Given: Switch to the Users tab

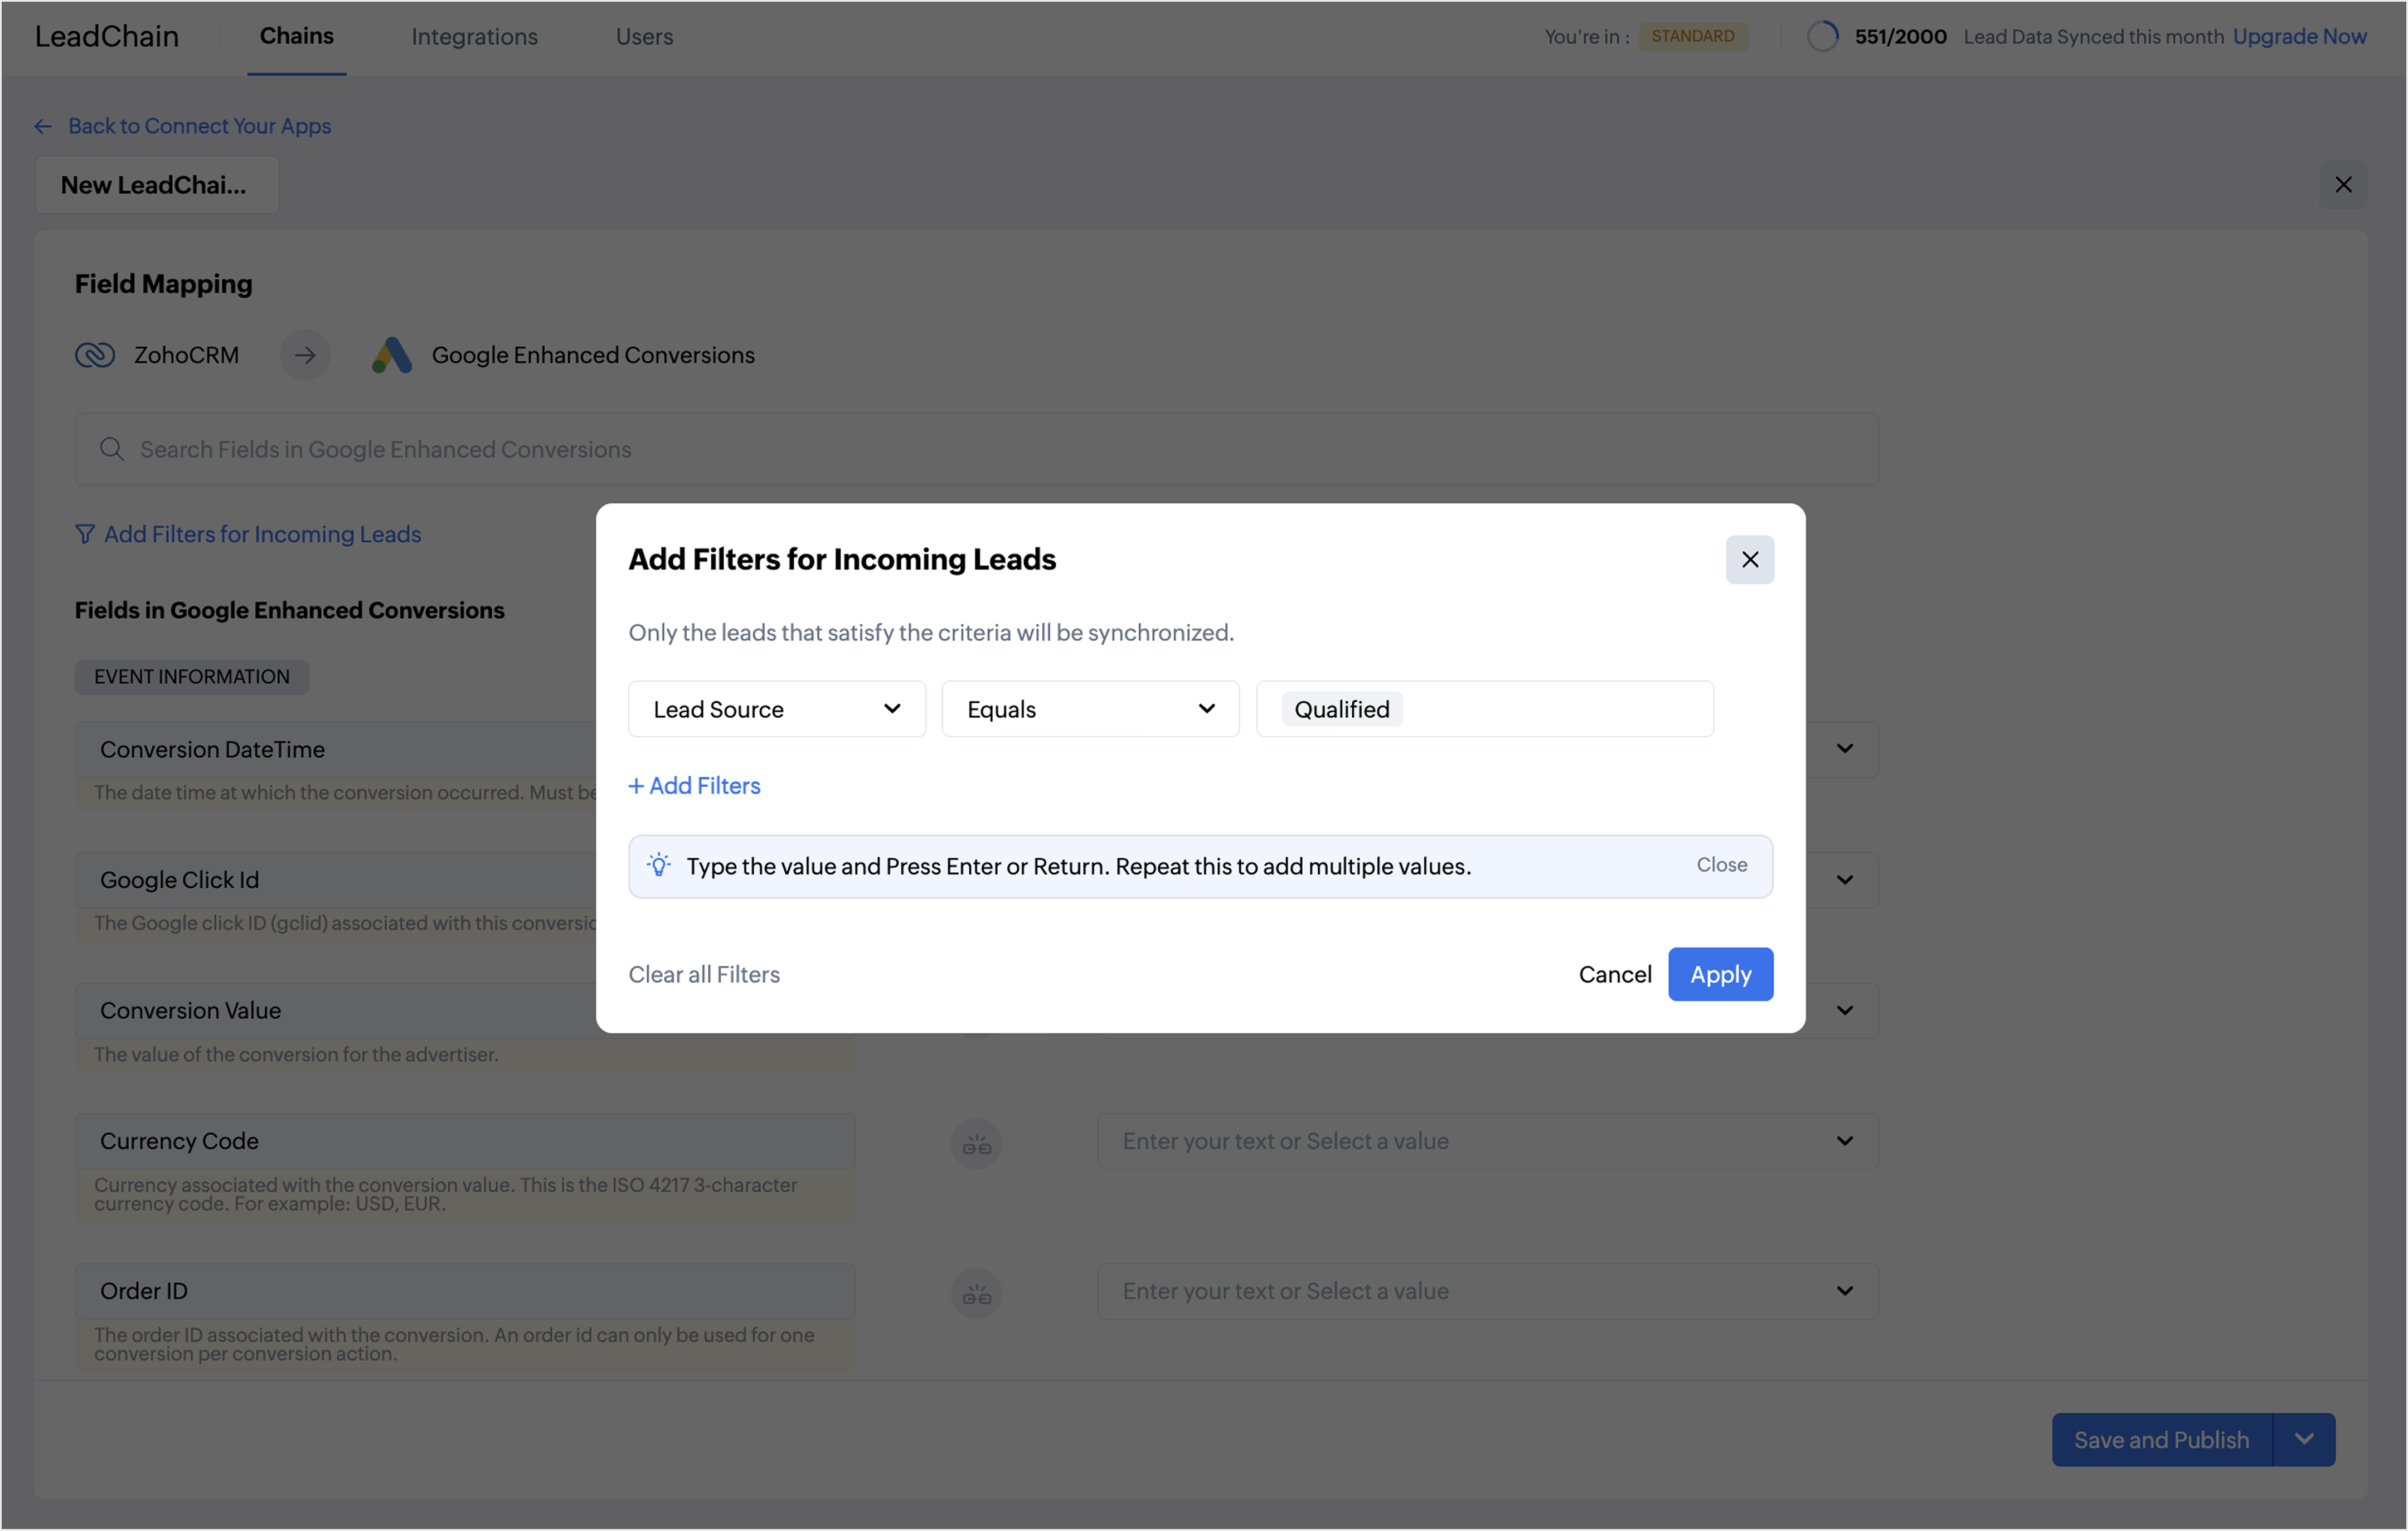Looking at the screenshot, I should click(644, 37).
